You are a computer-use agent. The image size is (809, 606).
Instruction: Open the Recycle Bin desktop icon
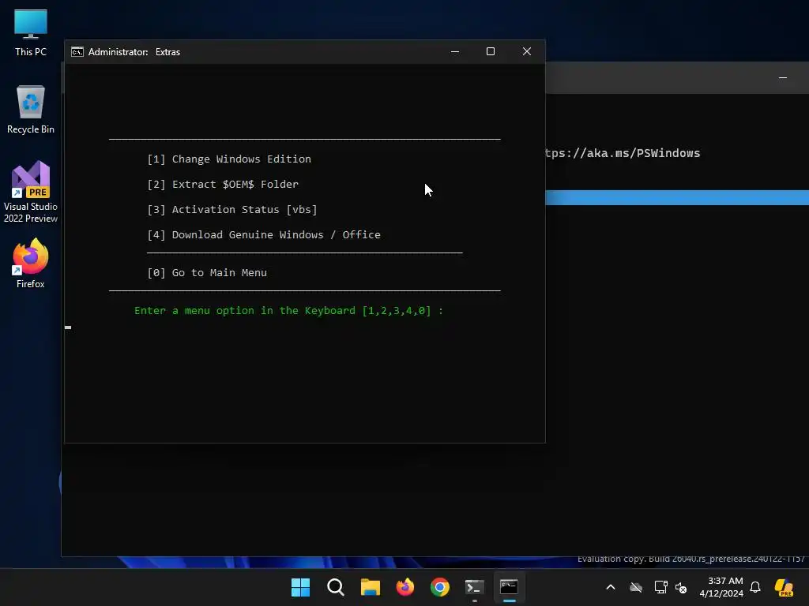pyautogui.click(x=31, y=109)
